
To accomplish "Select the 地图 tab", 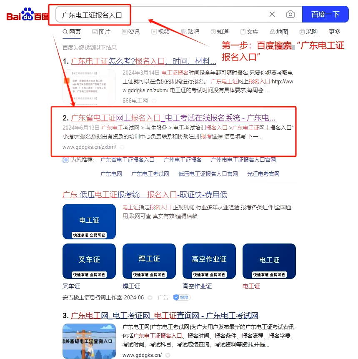I will click(x=279, y=32).
